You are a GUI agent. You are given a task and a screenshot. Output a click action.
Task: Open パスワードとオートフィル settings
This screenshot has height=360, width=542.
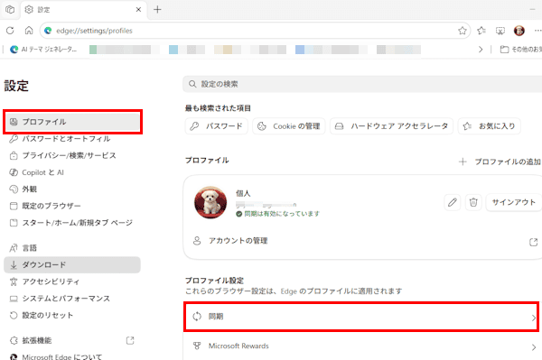coord(72,139)
